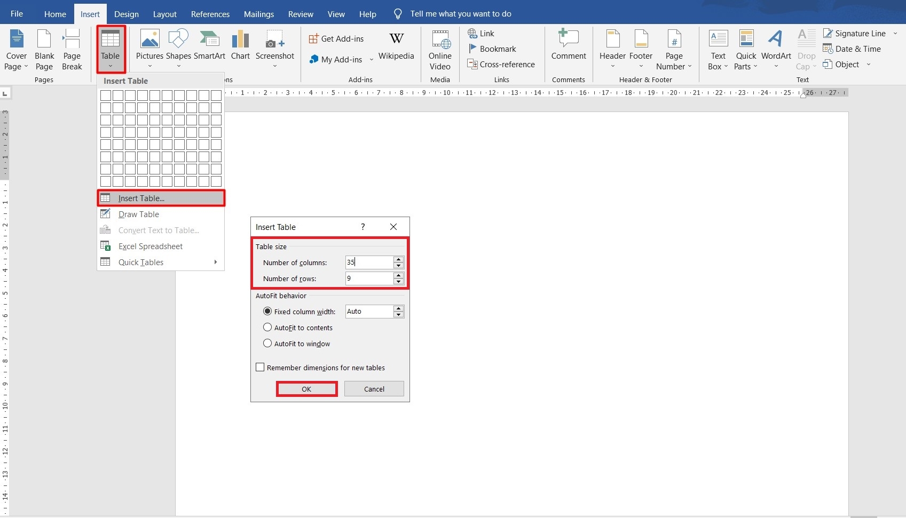Select AutoFit to window option

click(x=267, y=343)
